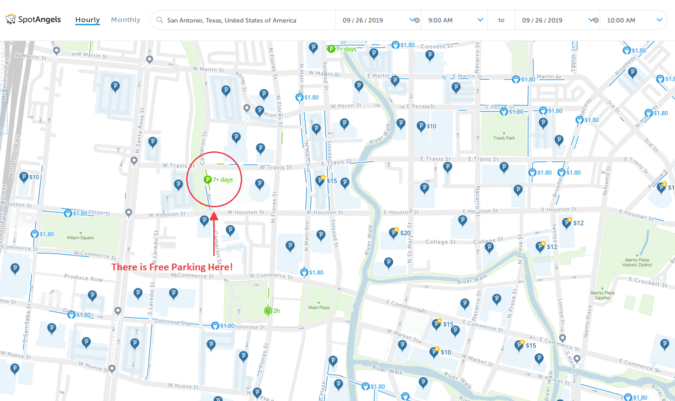This screenshot has height=401, width=675.
Task: Select $1.80 meter marker near Convent St
Action: click(x=395, y=45)
